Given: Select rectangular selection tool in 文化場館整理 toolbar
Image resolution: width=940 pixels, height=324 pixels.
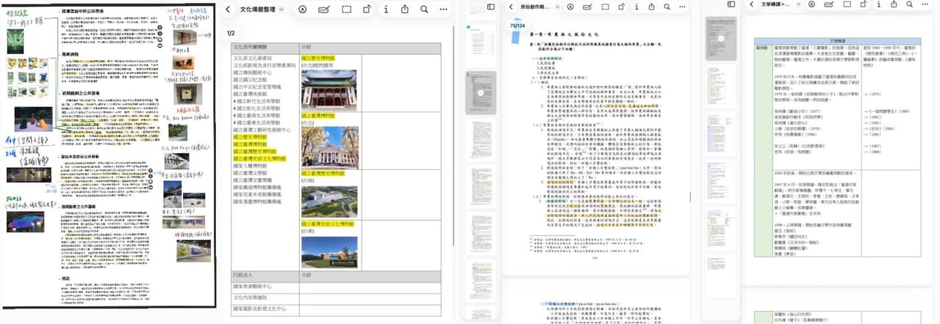Looking at the screenshot, I should [345, 9].
